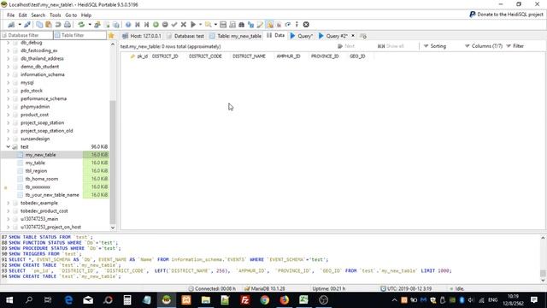Click the Windows Start button
547x308 pixels.
pos(9,300)
